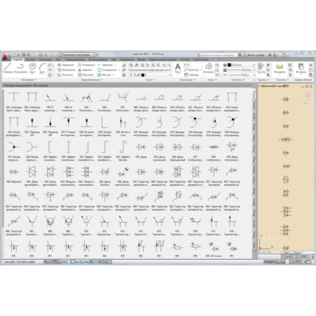316x316 pixels.
Task: Select the Отрезок line tool
Action: tap(8, 68)
